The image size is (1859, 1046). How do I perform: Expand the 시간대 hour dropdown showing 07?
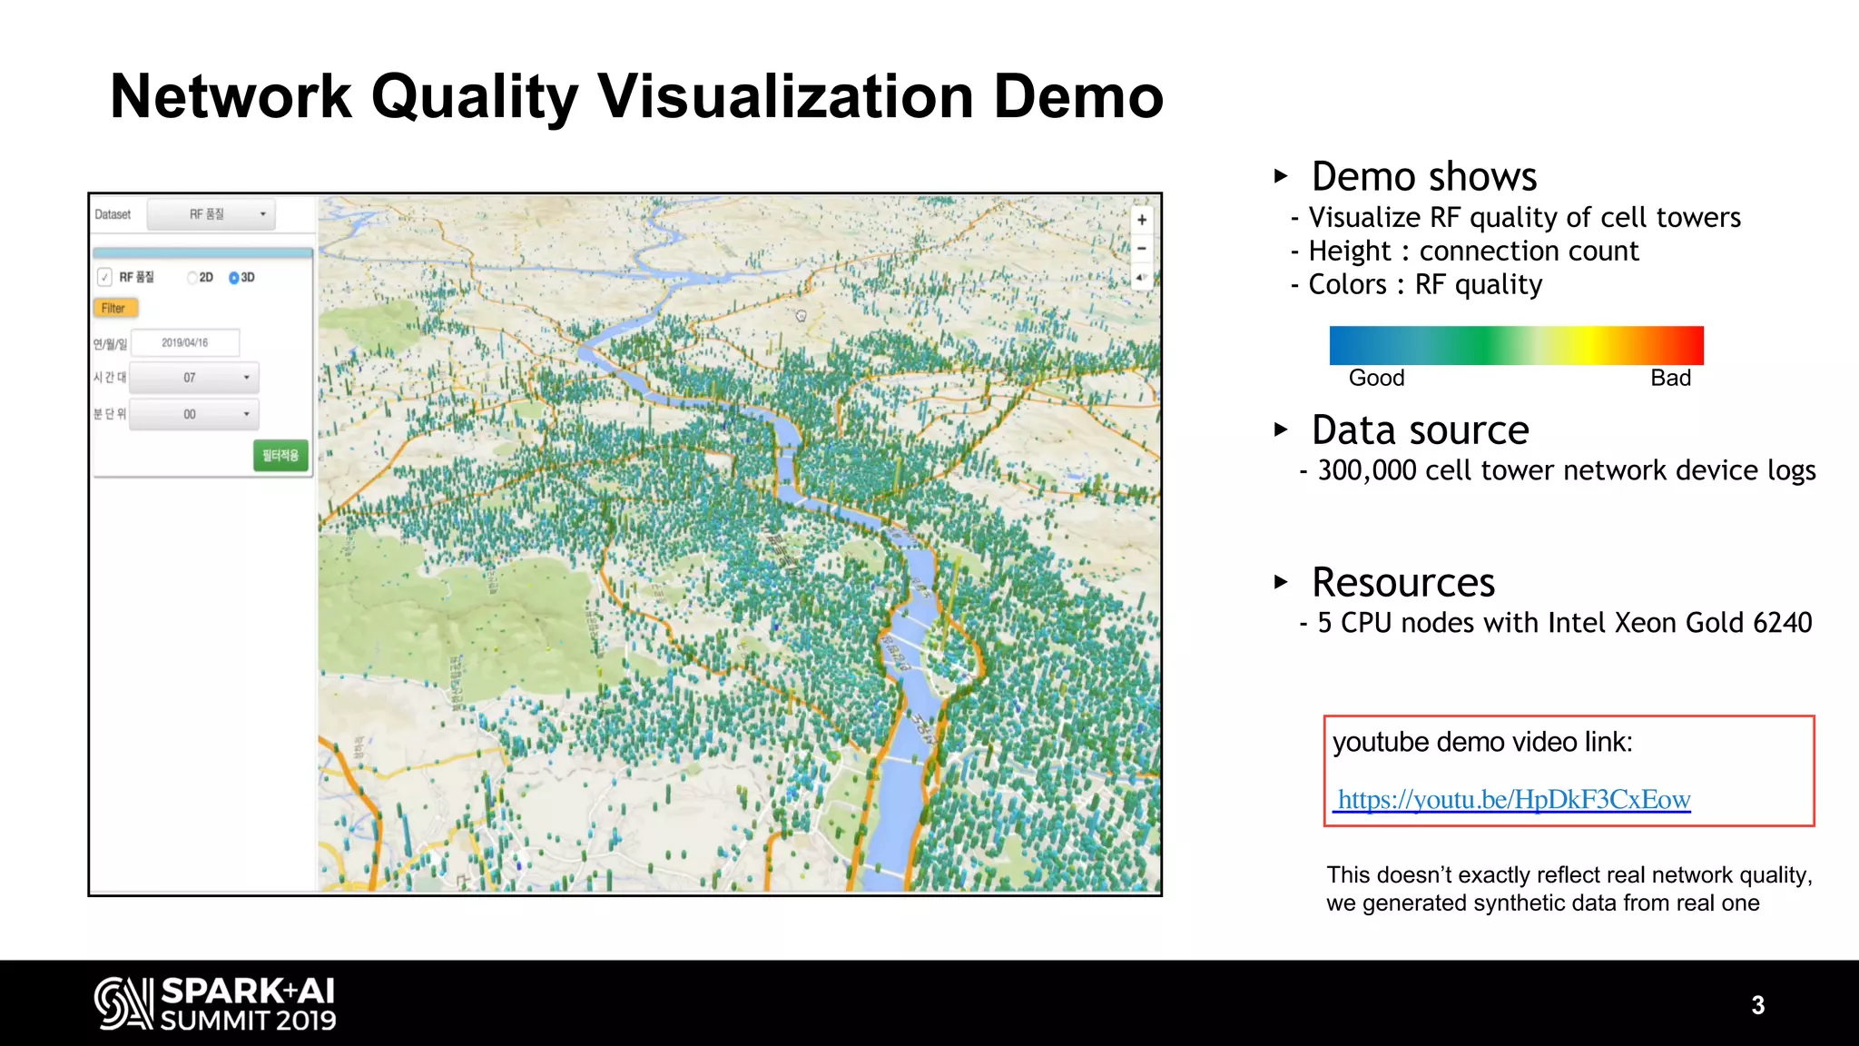[x=194, y=378]
